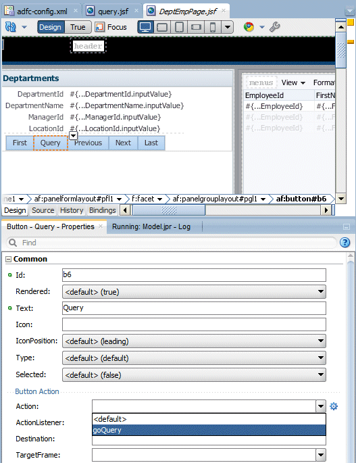Viewport: 356px width, 463px height.
Task: Open the View menu in employee table
Action: [x=293, y=82]
